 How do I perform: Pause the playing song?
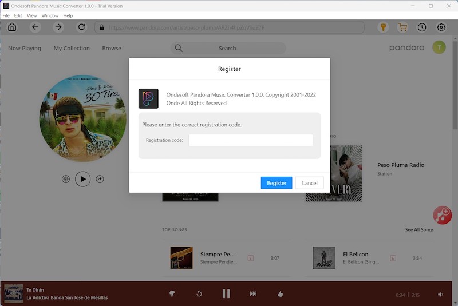pos(226,293)
